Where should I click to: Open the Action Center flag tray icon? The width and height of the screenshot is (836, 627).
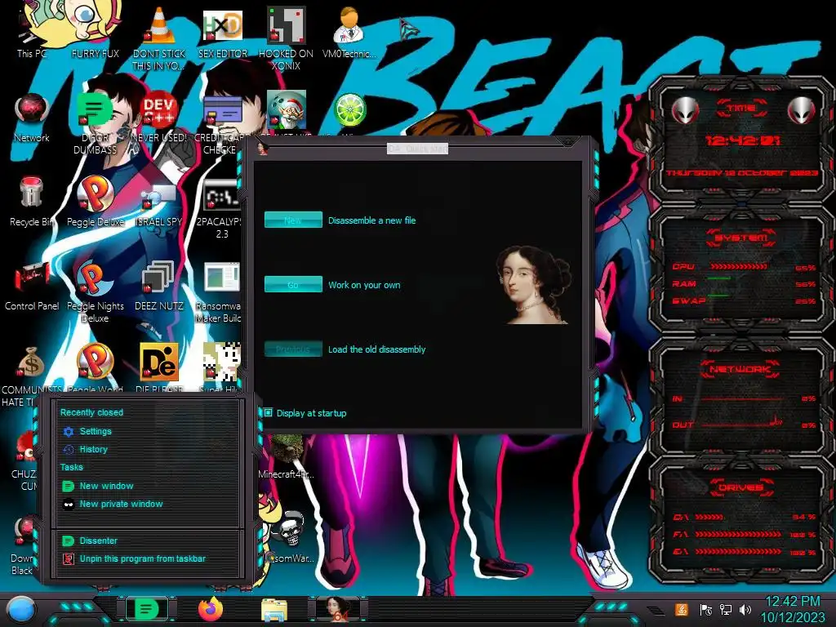(705, 609)
